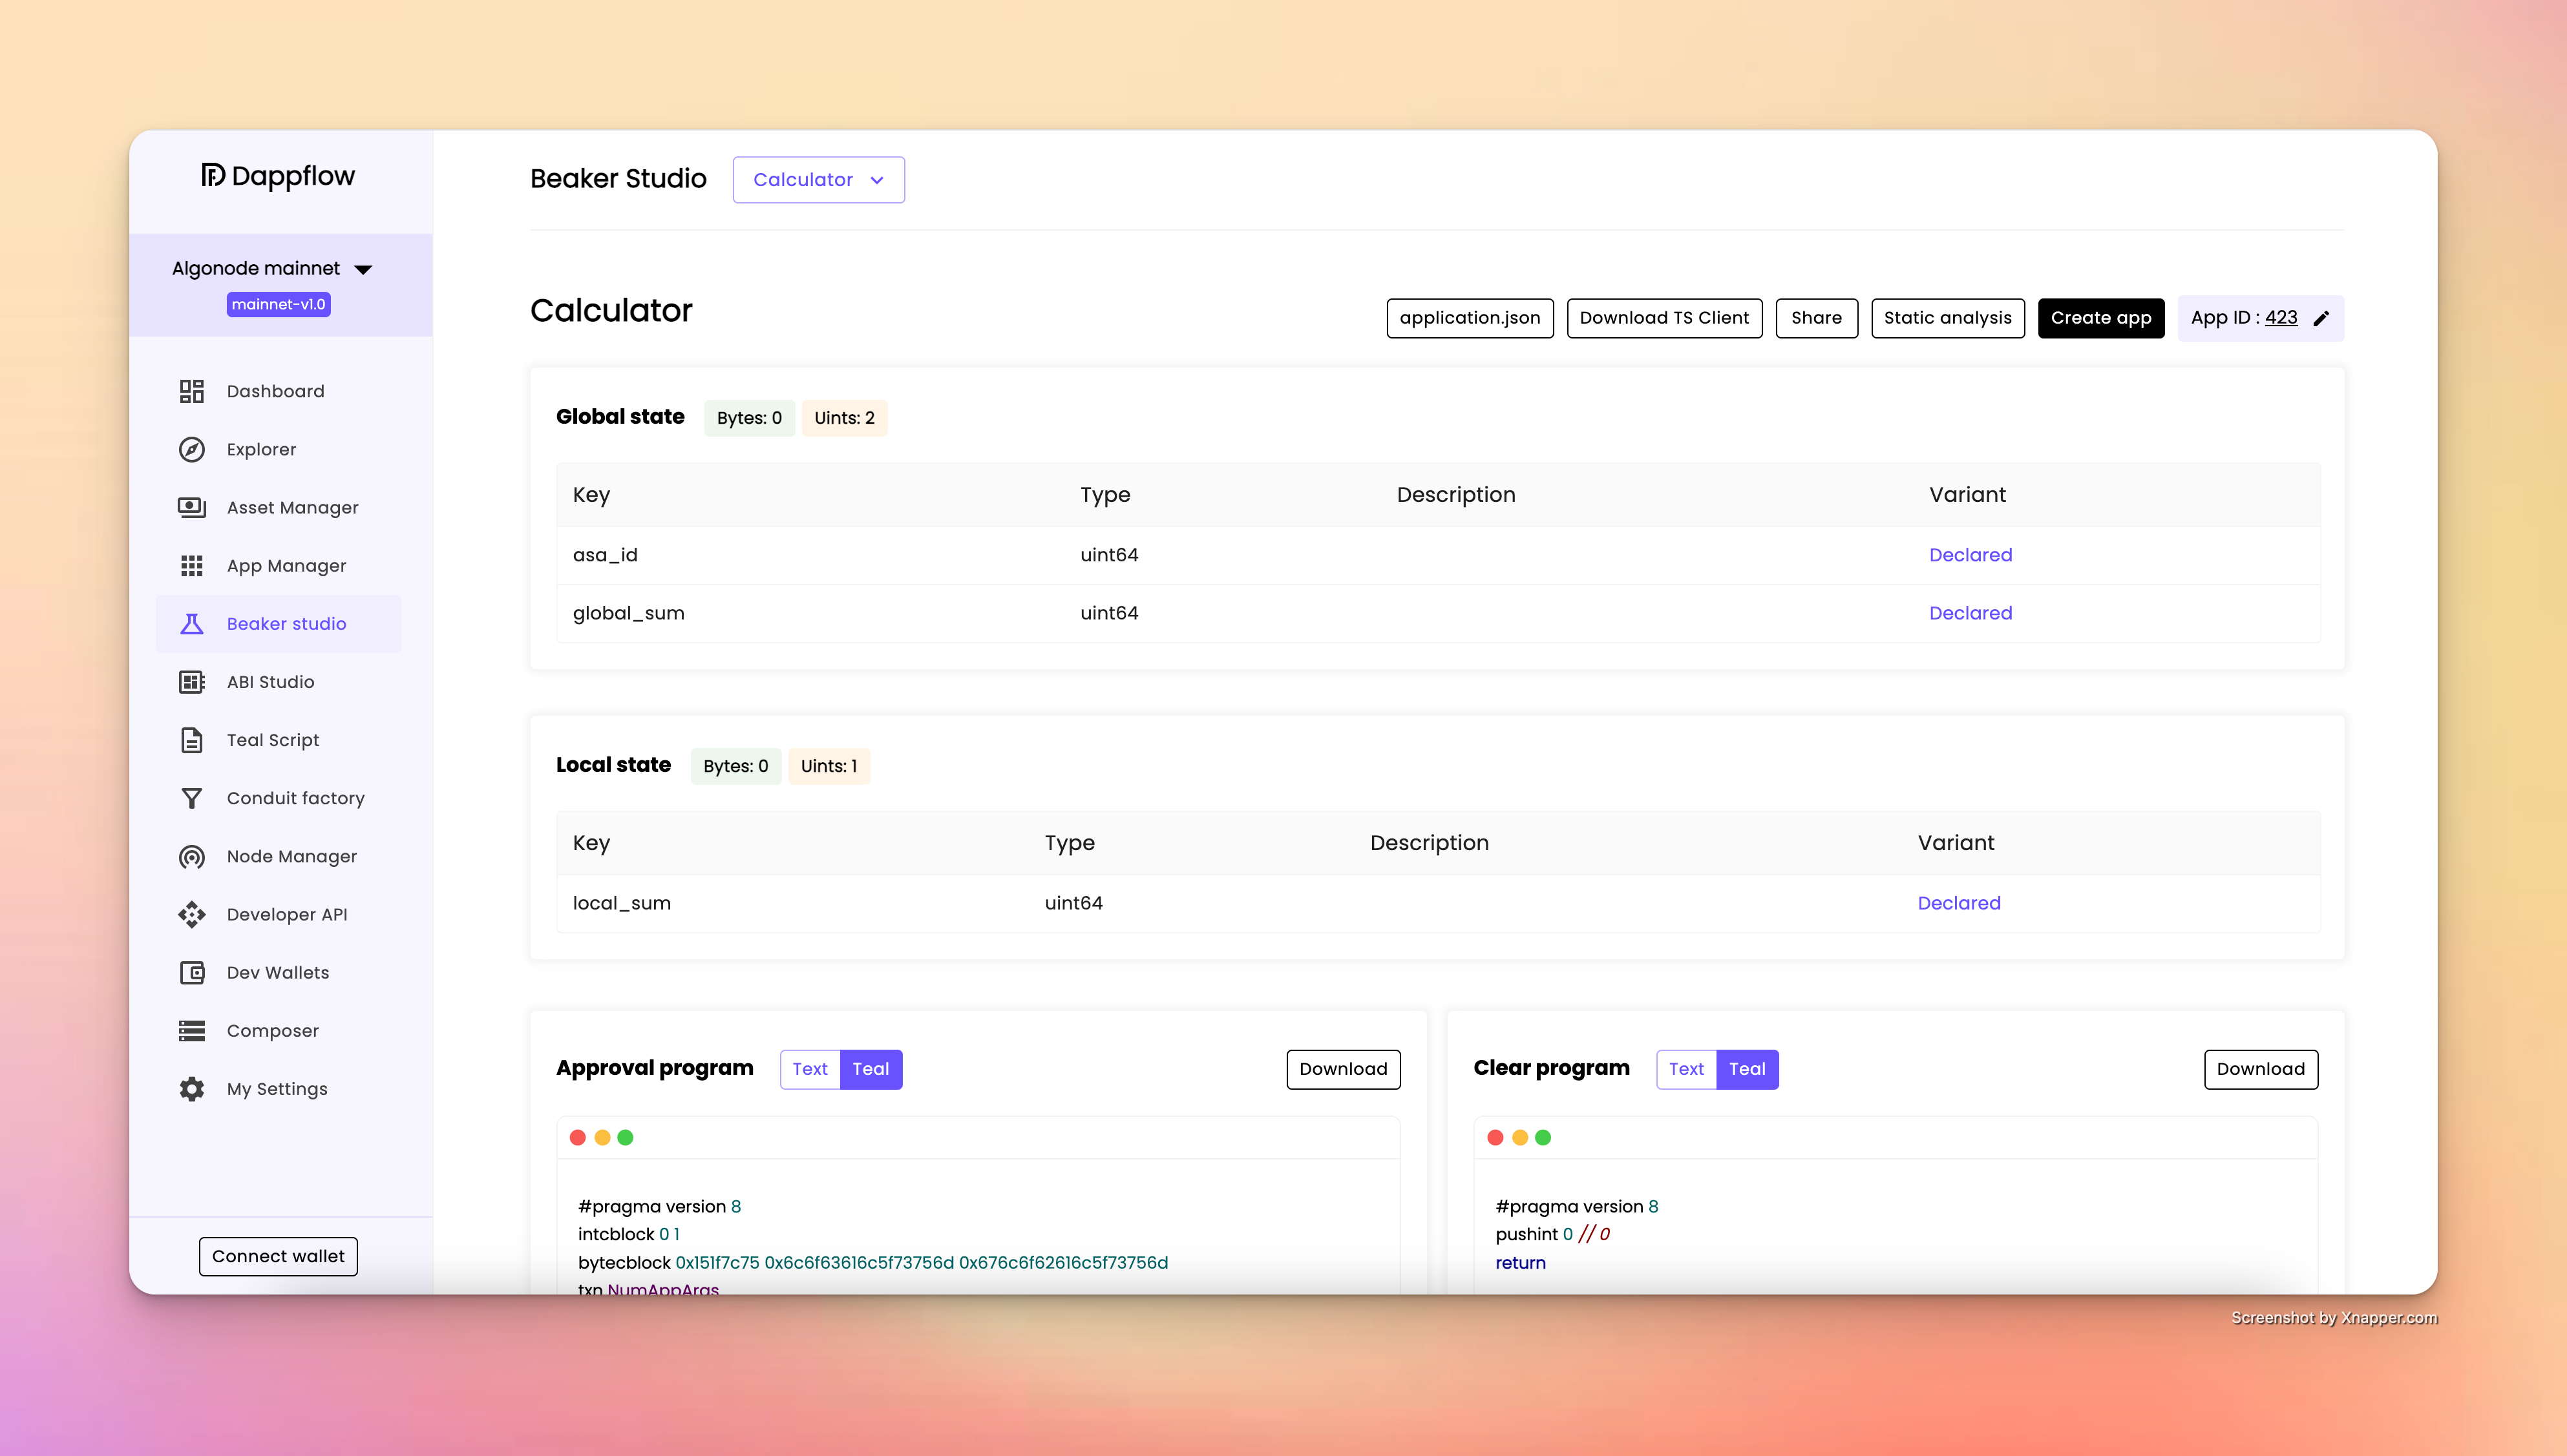Image resolution: width=2567 pixels, height=1456 pixels.
Task: Click the Static analysis button
Action: coord(1947,318)
